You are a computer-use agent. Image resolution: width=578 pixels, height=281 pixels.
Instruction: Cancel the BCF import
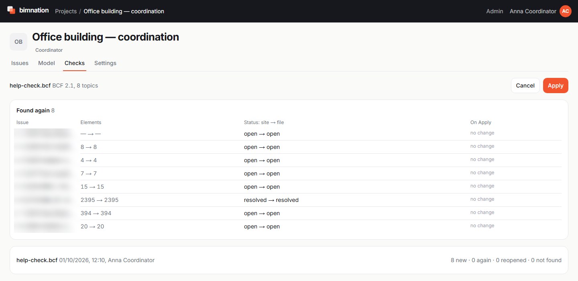[525, 86]
